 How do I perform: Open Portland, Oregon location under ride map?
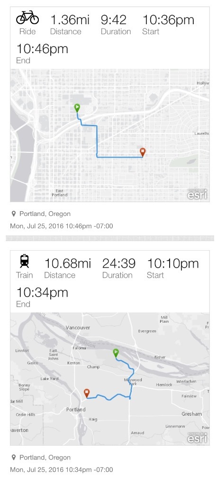pyautogui.click(x=45, y=214)
